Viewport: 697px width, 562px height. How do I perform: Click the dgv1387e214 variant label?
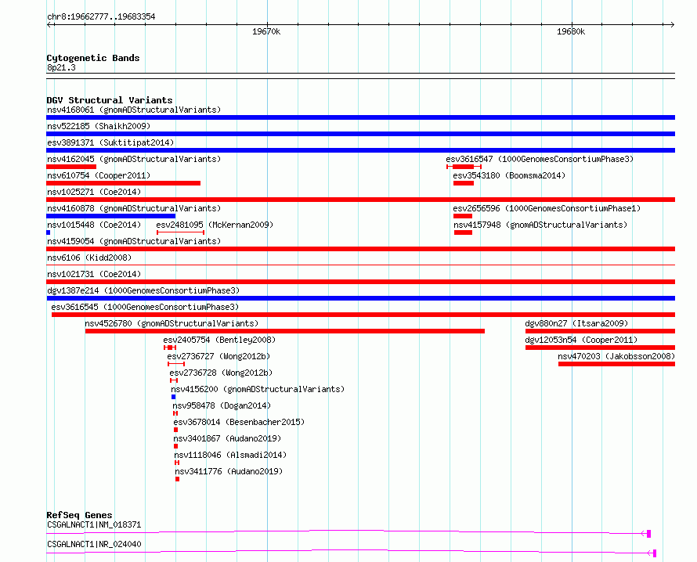(143, 290)
